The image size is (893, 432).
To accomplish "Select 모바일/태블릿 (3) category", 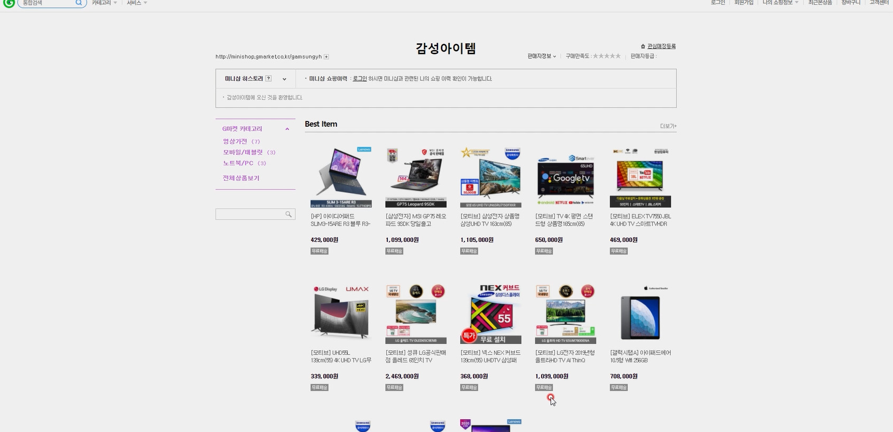I will (x=249, y=152).
